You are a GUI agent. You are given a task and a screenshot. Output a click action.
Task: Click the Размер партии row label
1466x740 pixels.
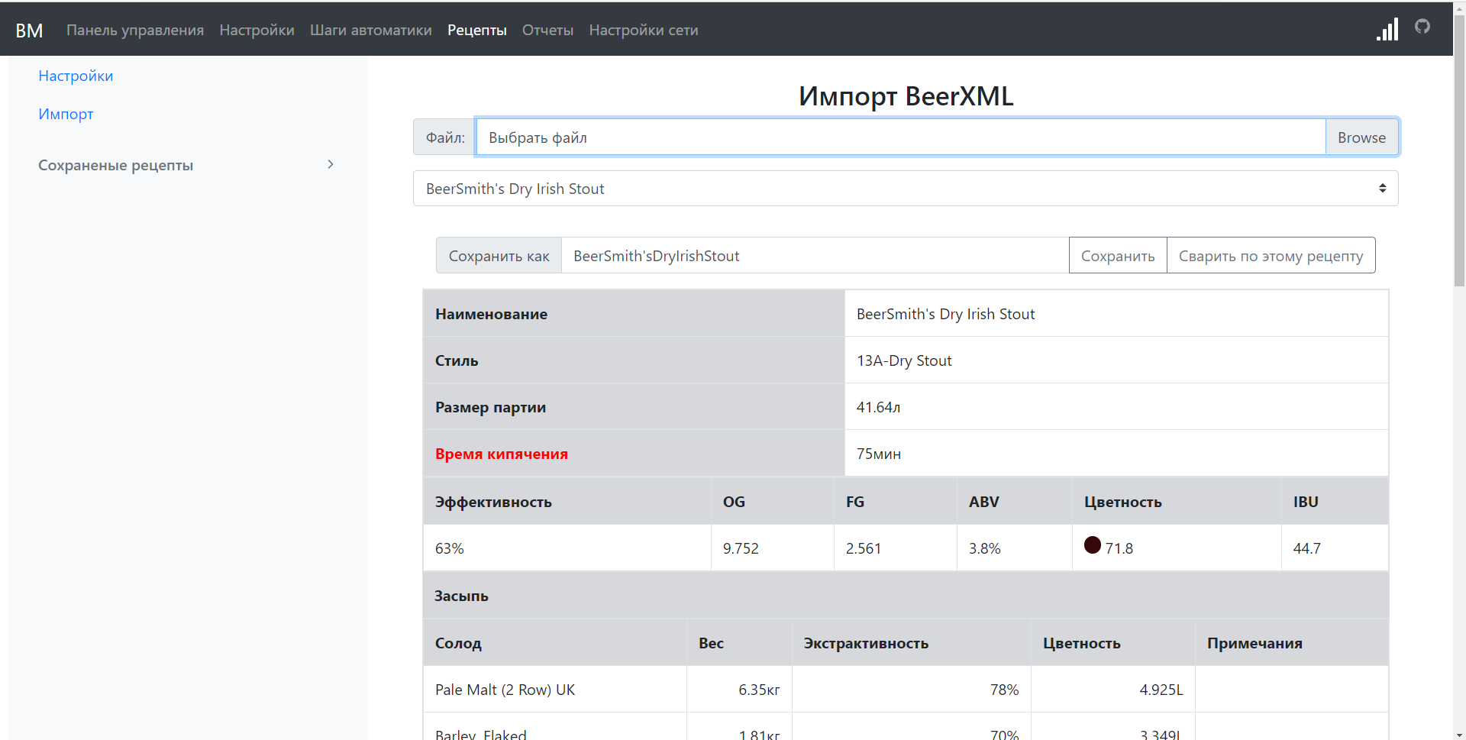pos(490,407)
